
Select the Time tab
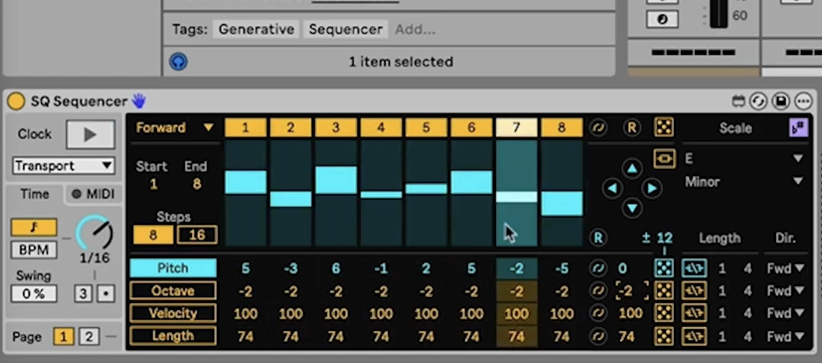(x=35, y=194)
